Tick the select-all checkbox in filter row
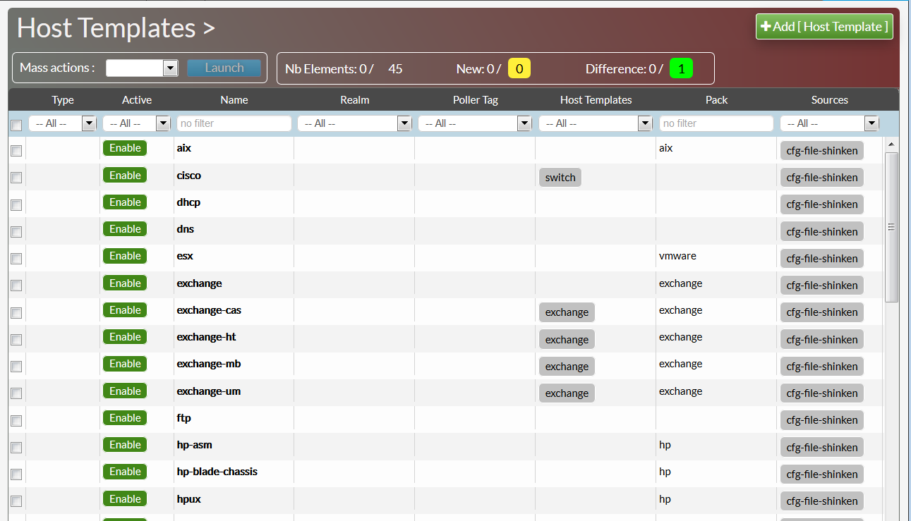Screen dimensions: 911x521 (x=16, y=125)
